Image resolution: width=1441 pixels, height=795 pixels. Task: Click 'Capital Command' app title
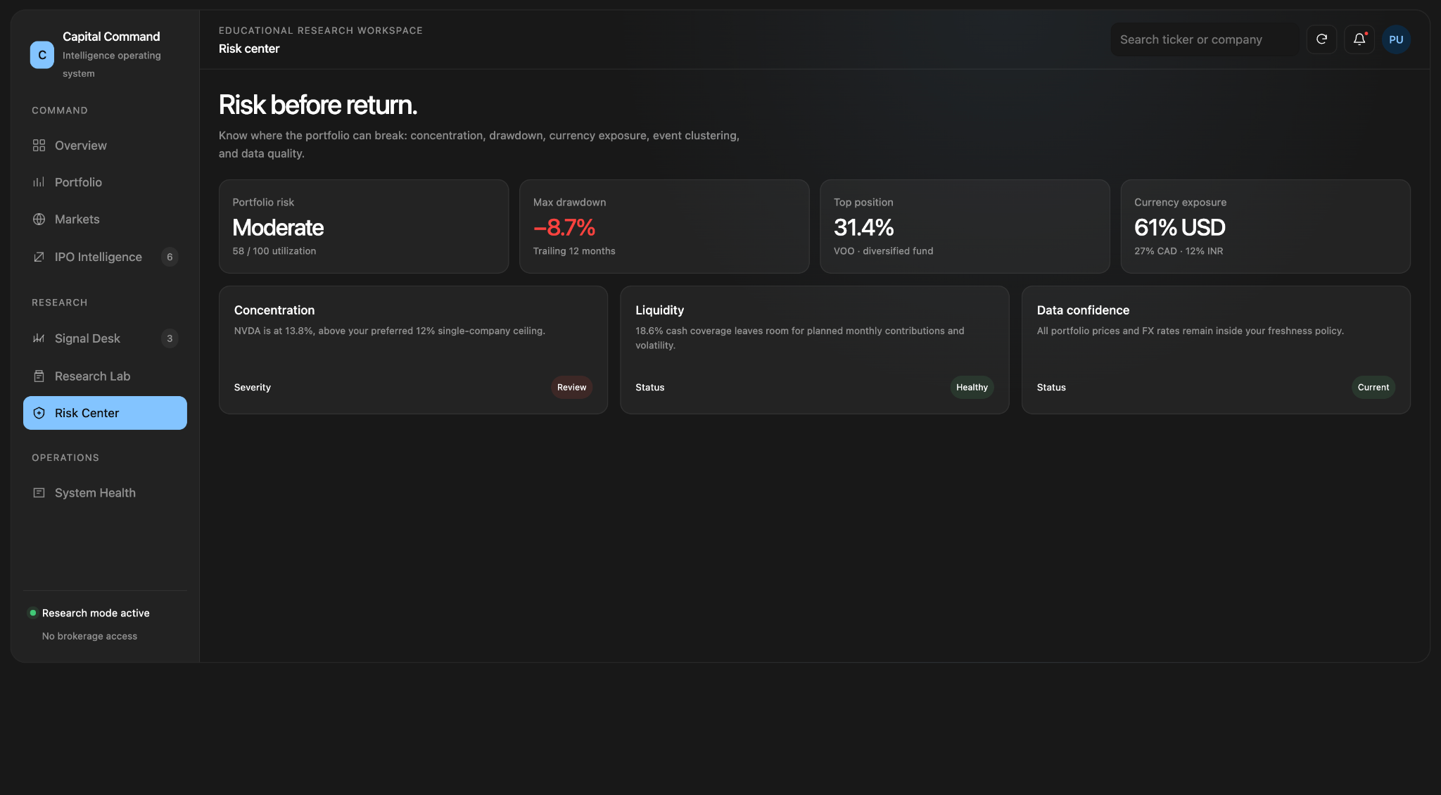point(111,37)
